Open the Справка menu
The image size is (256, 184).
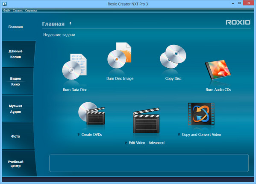coord(31,11)
